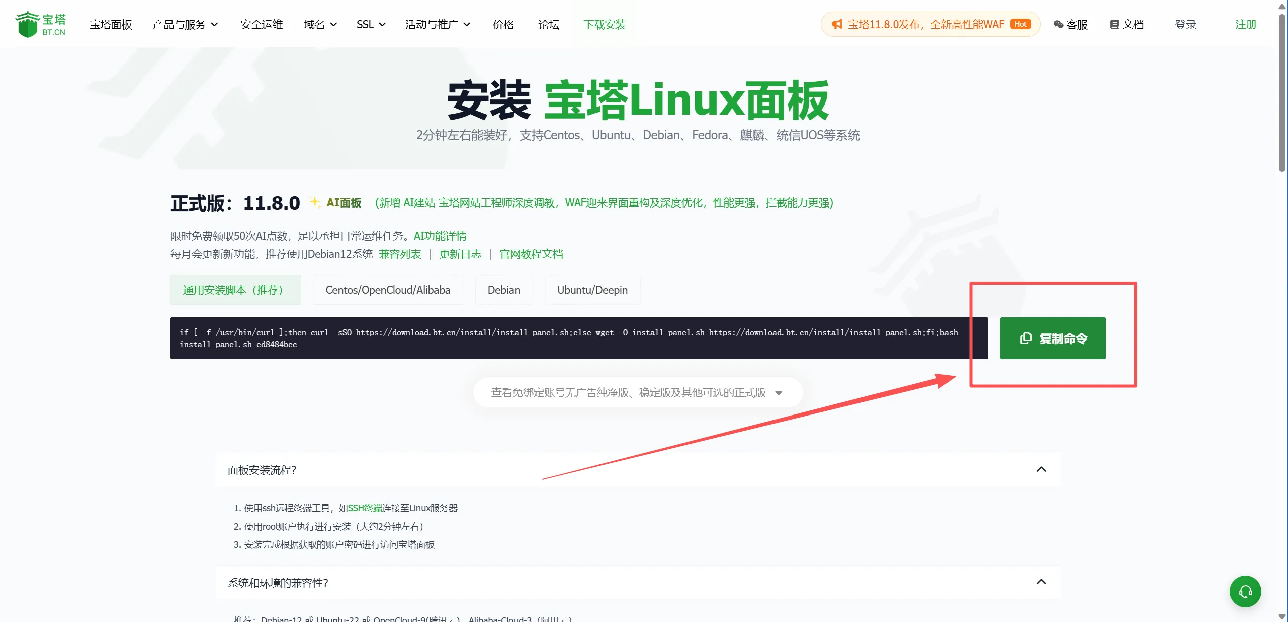Open 文档 documentation
The height and width of the screenshot is (622, 1288).
[1127, 24]
